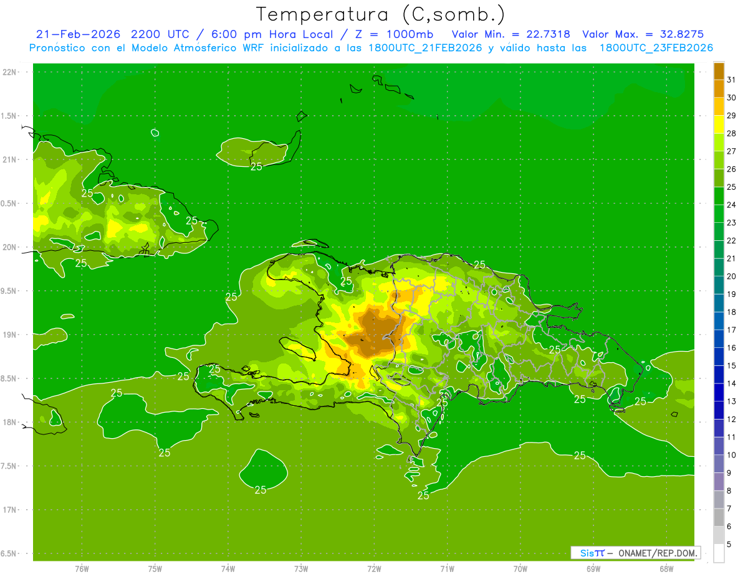Select the 68W longitude axis label

[666, 569]
